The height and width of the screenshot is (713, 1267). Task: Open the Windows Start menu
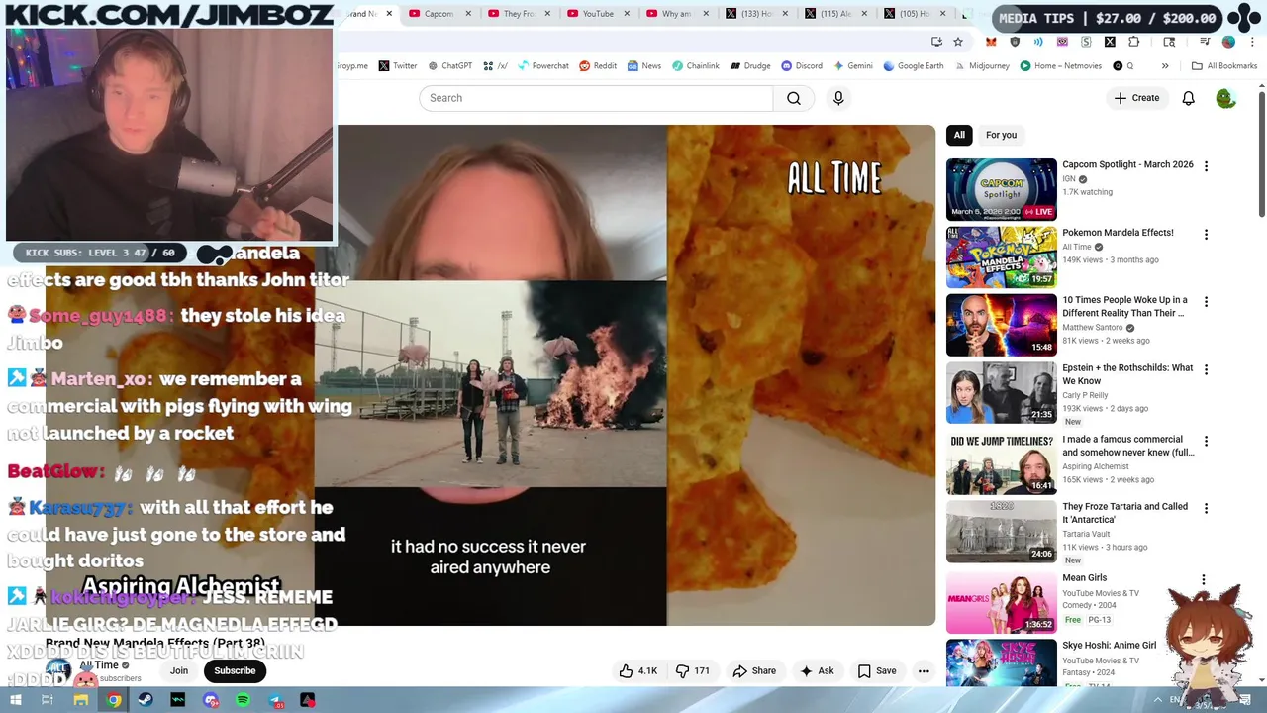pos(15,700)
